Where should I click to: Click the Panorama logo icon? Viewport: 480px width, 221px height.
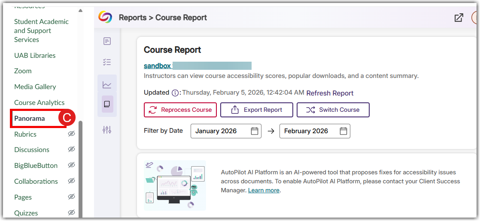[105, 17]
